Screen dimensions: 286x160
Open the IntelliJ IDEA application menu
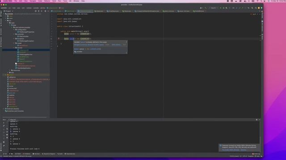pyautogui.click(x=8, y=1)
